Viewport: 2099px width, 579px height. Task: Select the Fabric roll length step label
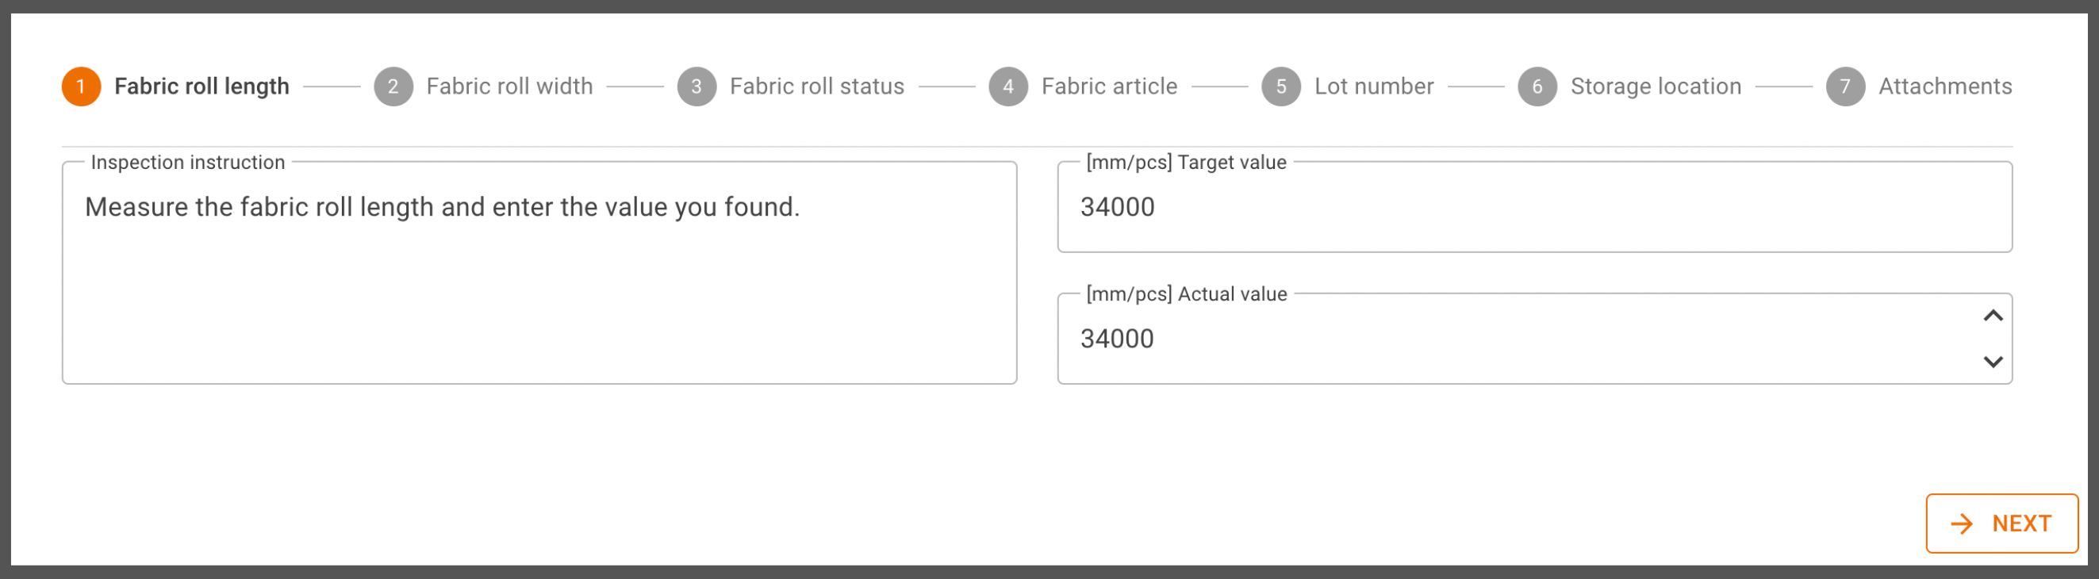pos(201,86)
